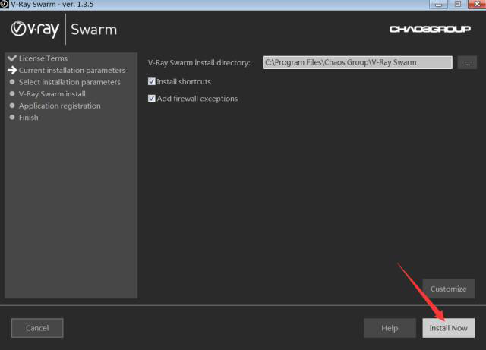486x350 pixels.
Task: Click the bullet beside Select installation parameters
Action: [x=12, y=82]
